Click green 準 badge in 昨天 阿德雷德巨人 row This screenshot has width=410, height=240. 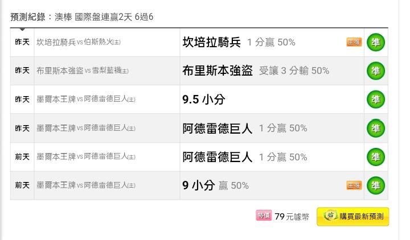pos(376,128)
